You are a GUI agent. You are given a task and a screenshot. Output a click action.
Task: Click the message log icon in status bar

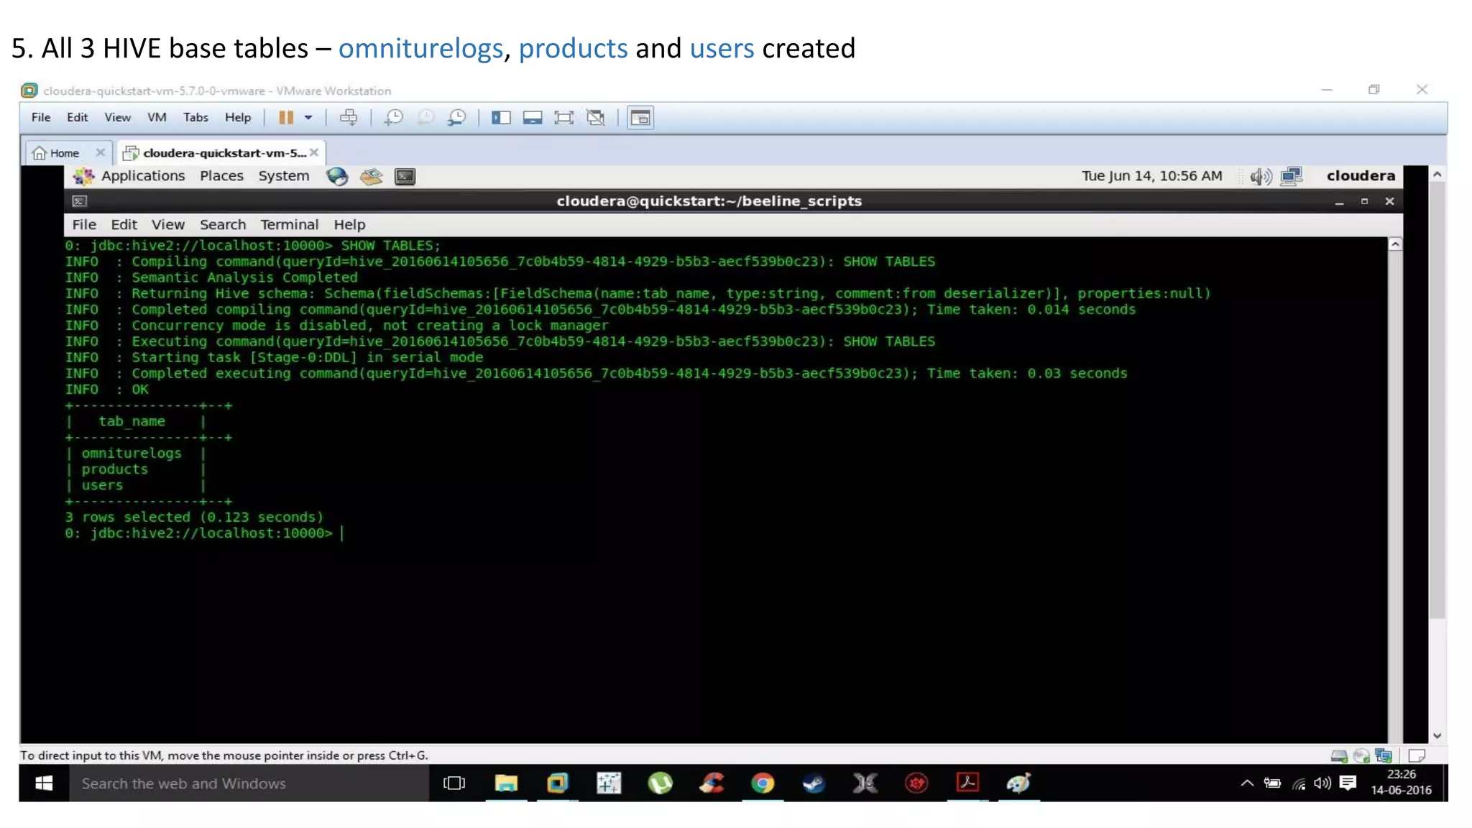tap(1417, 755)
